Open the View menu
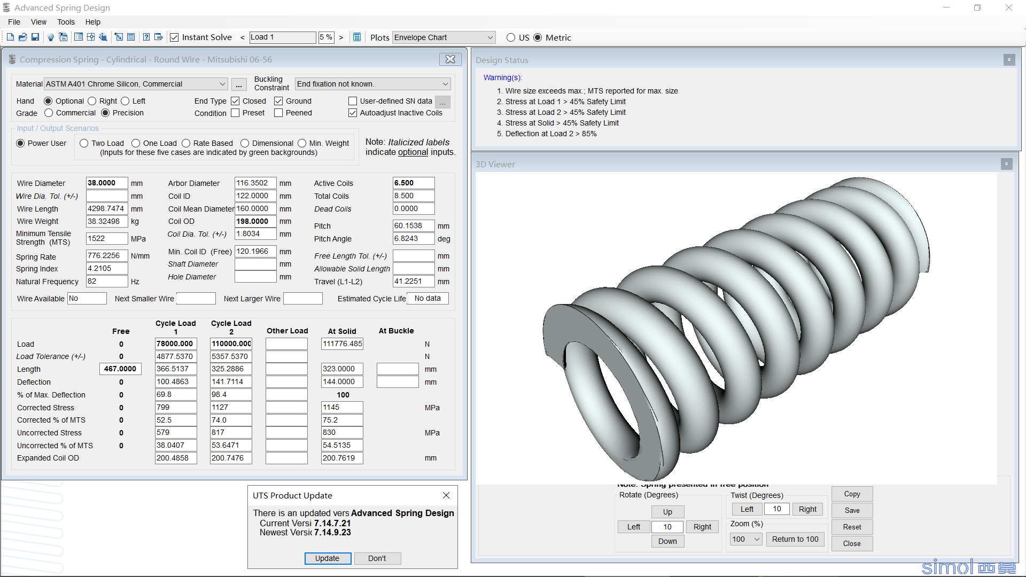 tap(38, 22)
